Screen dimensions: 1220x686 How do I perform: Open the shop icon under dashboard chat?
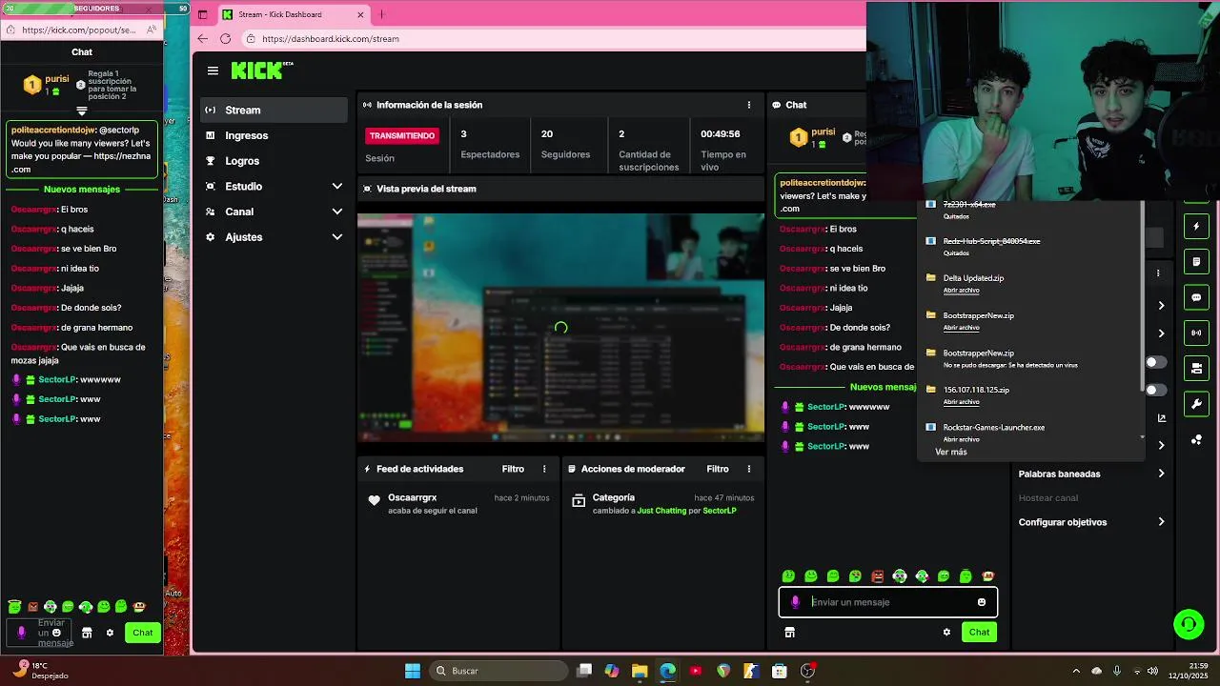coord(789,632)
